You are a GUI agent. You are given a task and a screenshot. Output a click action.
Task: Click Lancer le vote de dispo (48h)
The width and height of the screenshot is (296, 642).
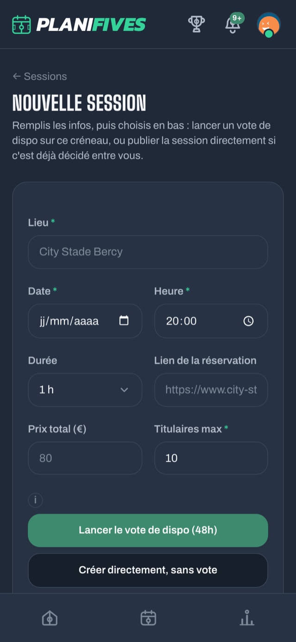pos(148,530)
